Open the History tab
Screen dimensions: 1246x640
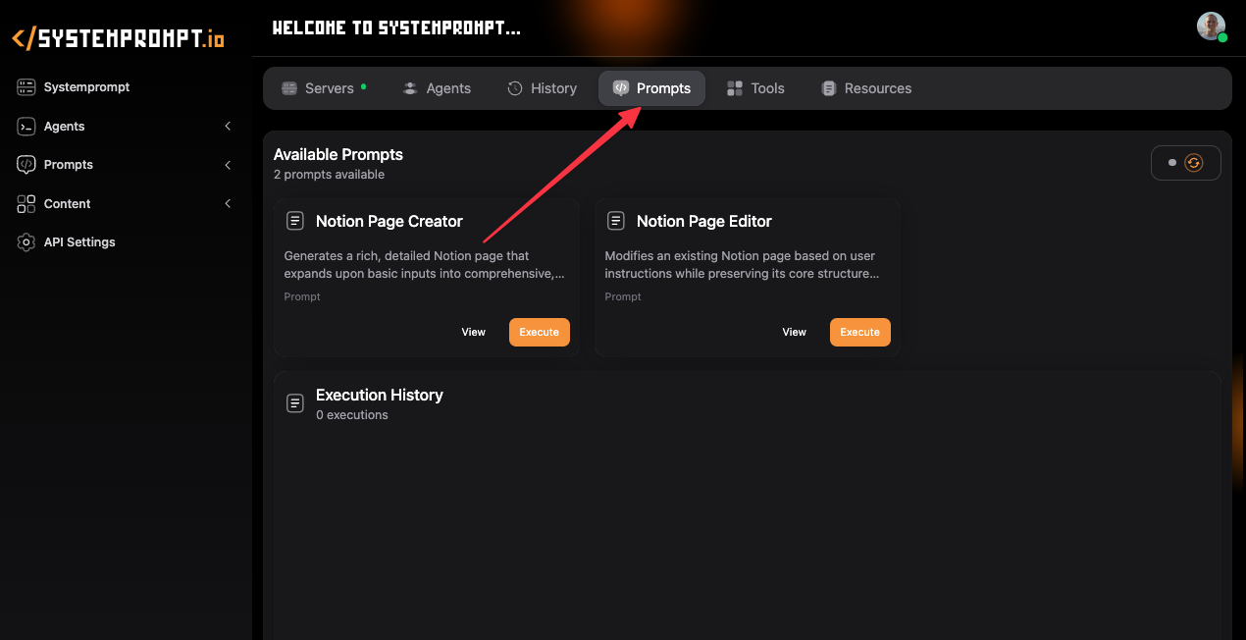[x=542, y=88]
